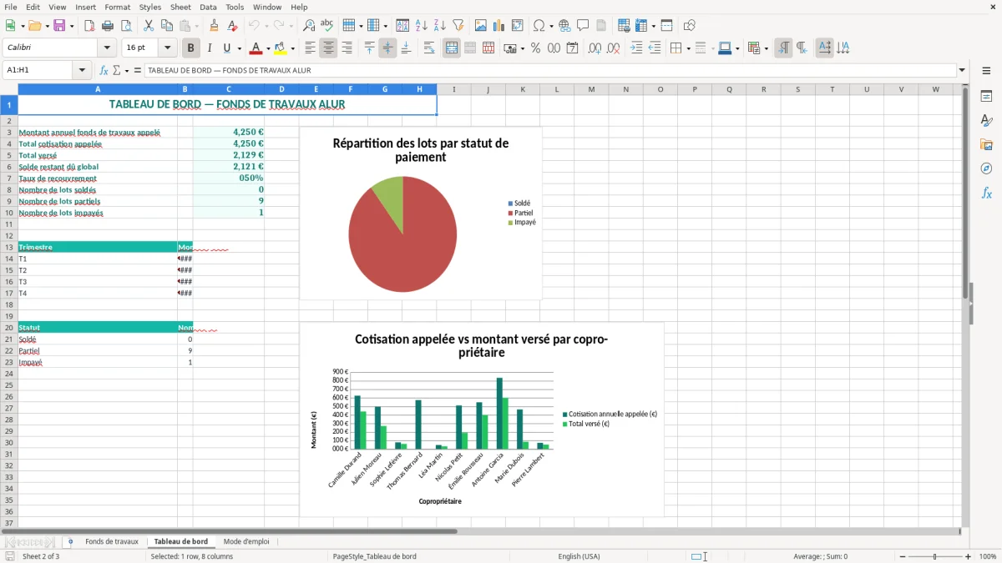Open the Sheet menu
Viewport: 1002px width, 563px height.
pos(180,7)
